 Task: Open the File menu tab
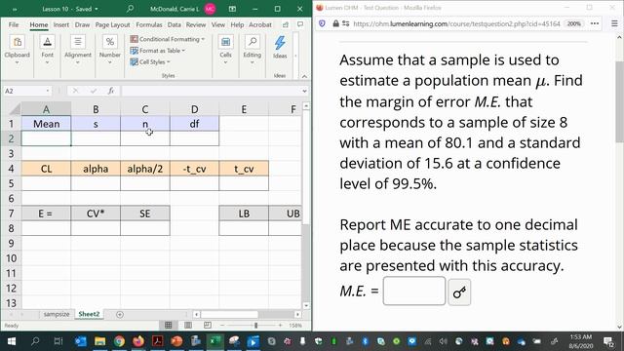pos(14,24)
